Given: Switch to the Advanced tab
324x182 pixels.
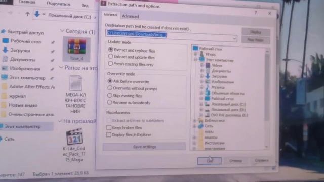Looking at the screenshot, I should [x=130, y=16].
